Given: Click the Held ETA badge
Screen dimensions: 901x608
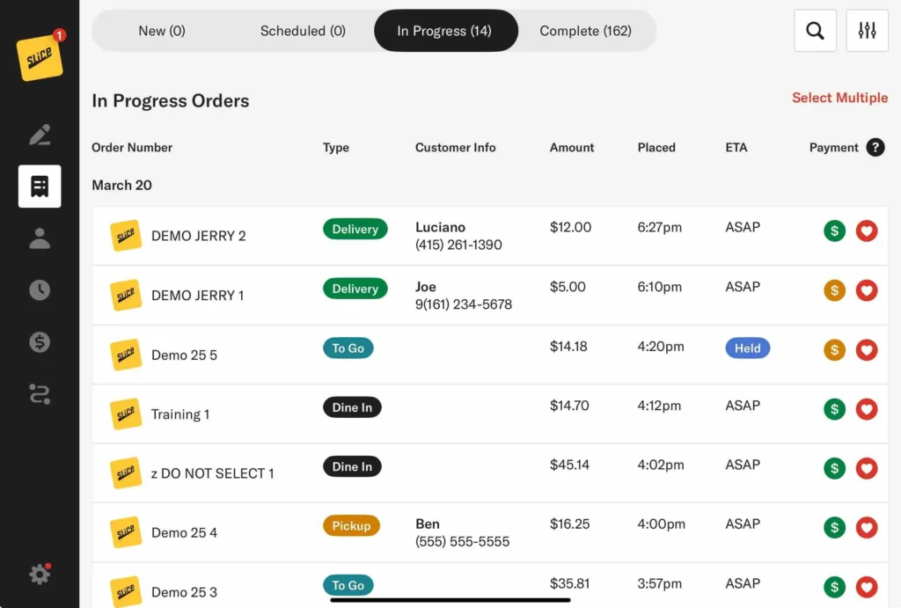Looking at the screenshot, I should click(747, 348).
